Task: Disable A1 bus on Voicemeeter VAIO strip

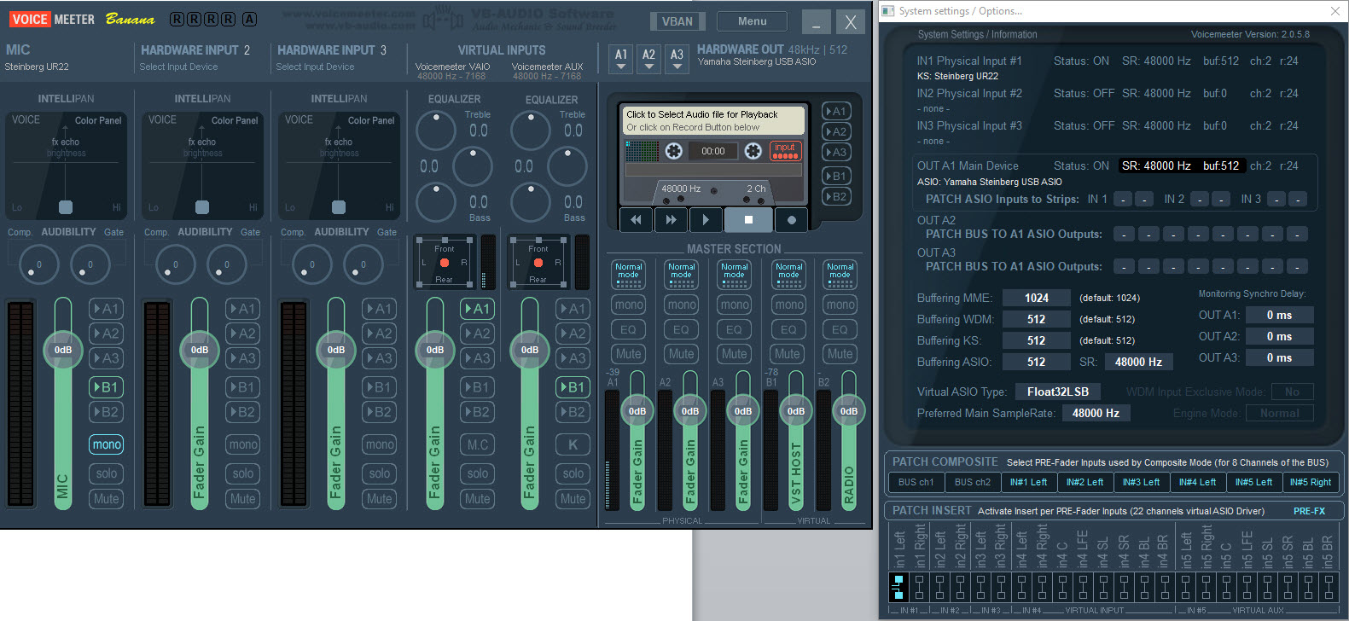Action: (478, 309)
